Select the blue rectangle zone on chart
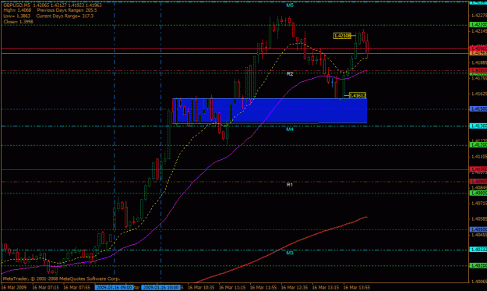 (270, 111)
